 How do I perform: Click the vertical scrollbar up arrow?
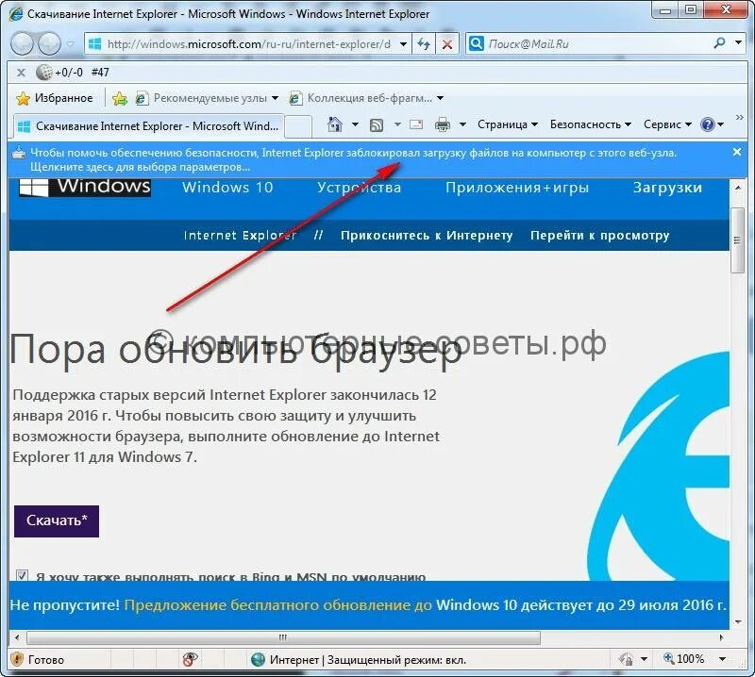[x=738, y=188]
